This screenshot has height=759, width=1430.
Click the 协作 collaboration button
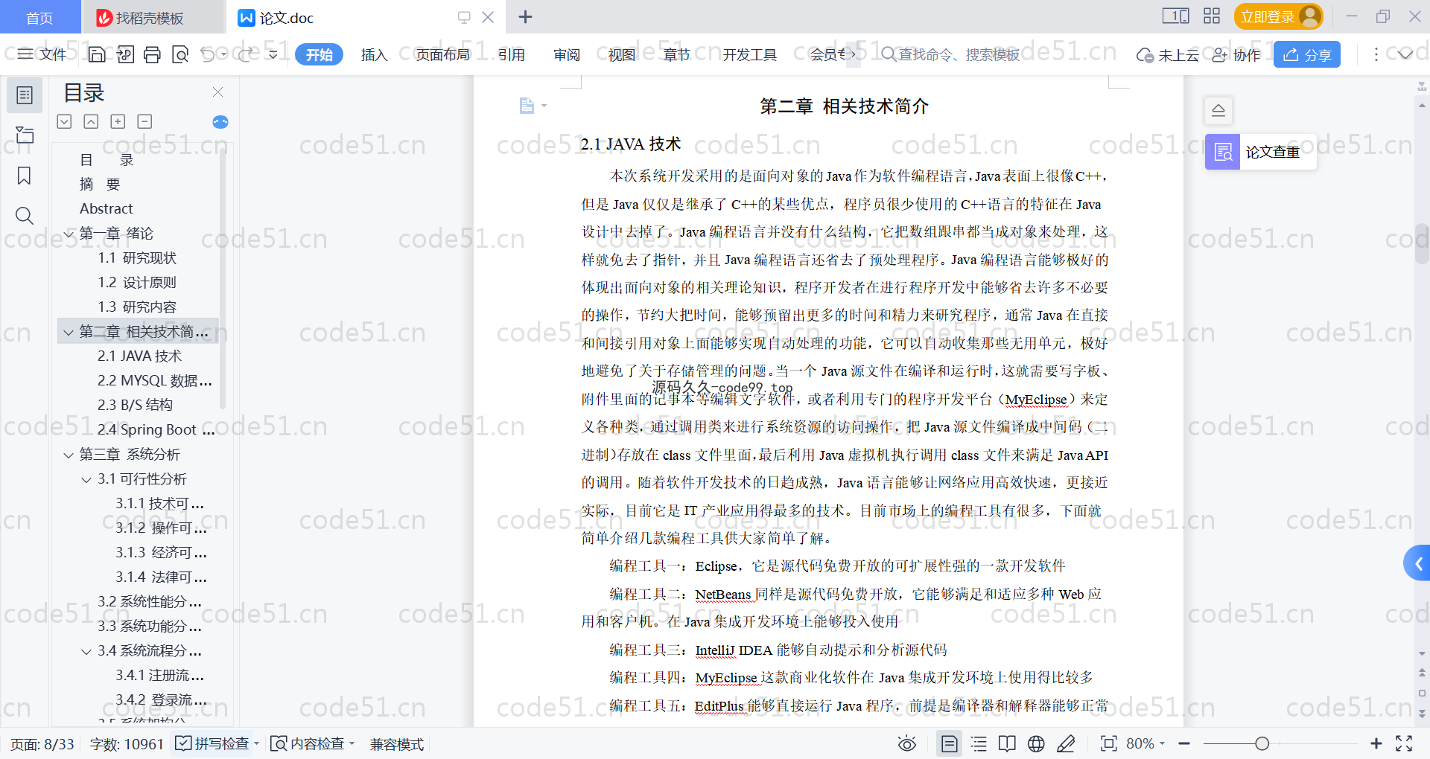(1236, 54)
